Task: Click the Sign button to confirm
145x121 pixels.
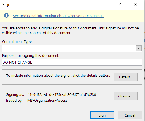Action: [102, 115]
